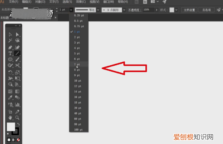Select the Eyedropper tool
This screenshot has height=144, width=223.
pyautogui.click(x=10, y=97)
